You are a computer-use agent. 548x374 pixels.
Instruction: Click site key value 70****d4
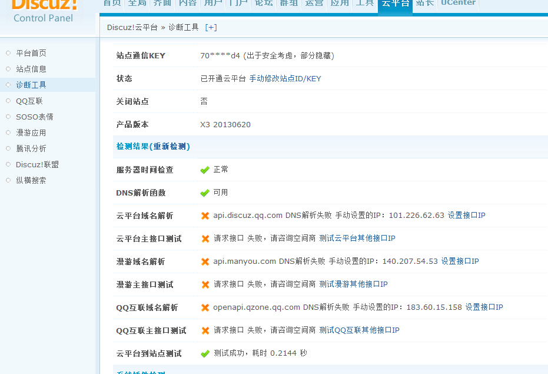(220, 56)
